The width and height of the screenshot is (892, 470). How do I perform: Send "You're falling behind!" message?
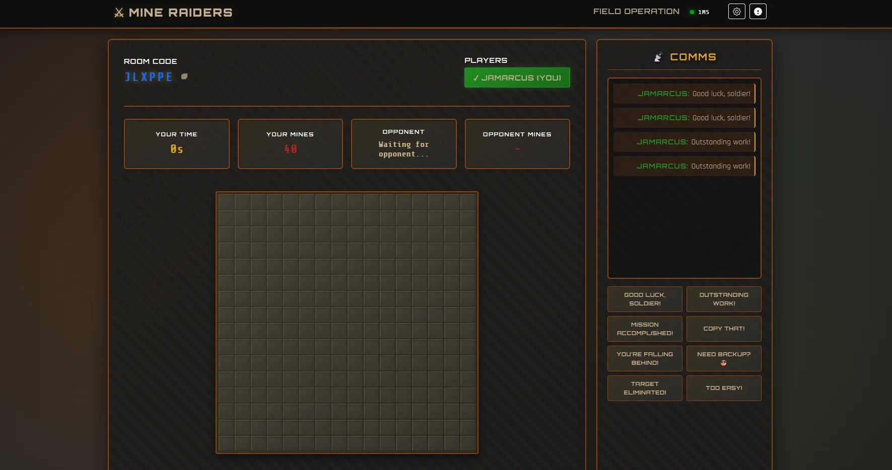(645, 358)
